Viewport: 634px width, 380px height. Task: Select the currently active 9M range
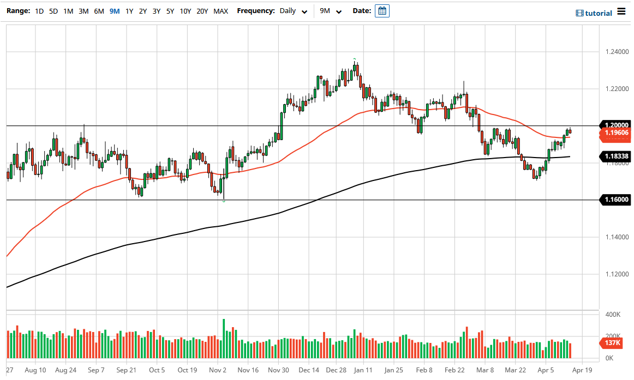click(x=114, y=10)
